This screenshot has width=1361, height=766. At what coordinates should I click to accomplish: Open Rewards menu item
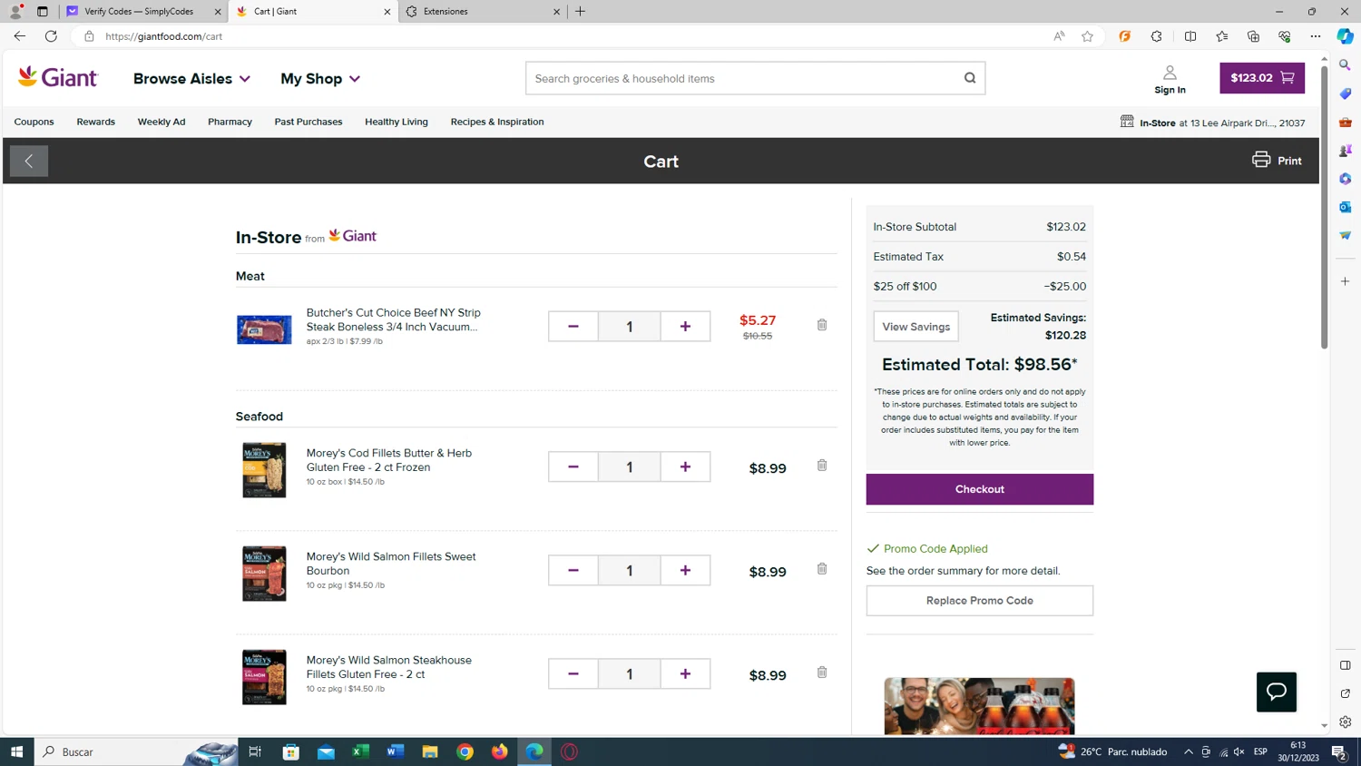pyautogui.click(x=96, y=122)
